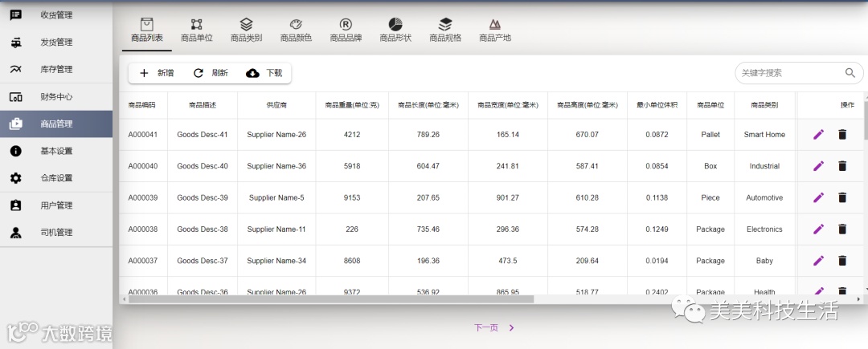868x349 pixels.
Task: Open the 收货管理 menu label
Action: click(56, 15)
